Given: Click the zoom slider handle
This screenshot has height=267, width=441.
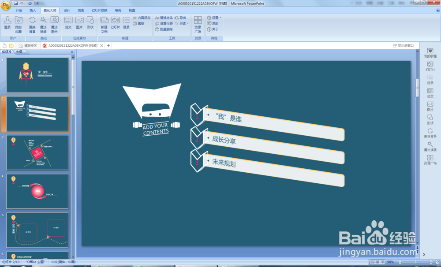Looking at the screenshot, I should pos(415,262).
